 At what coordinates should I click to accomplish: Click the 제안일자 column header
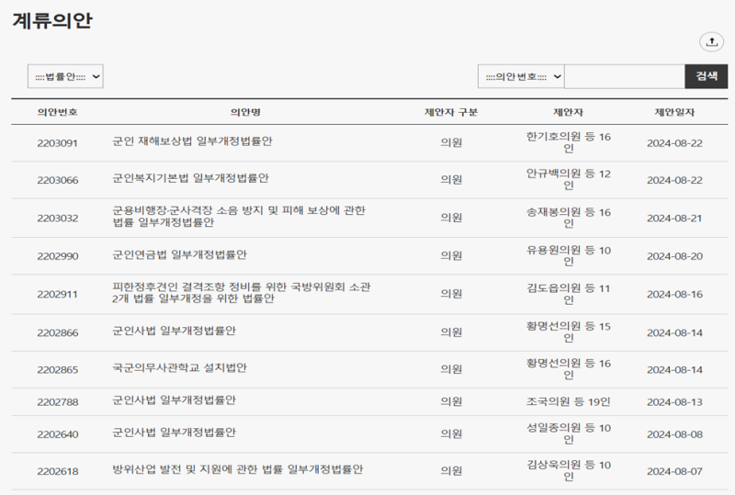674,112
